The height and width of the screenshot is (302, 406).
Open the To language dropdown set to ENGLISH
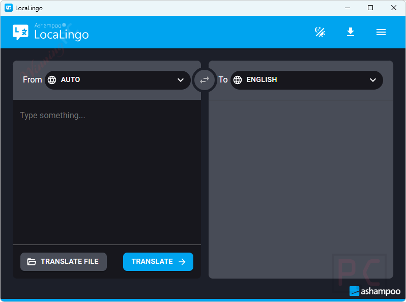307,80
